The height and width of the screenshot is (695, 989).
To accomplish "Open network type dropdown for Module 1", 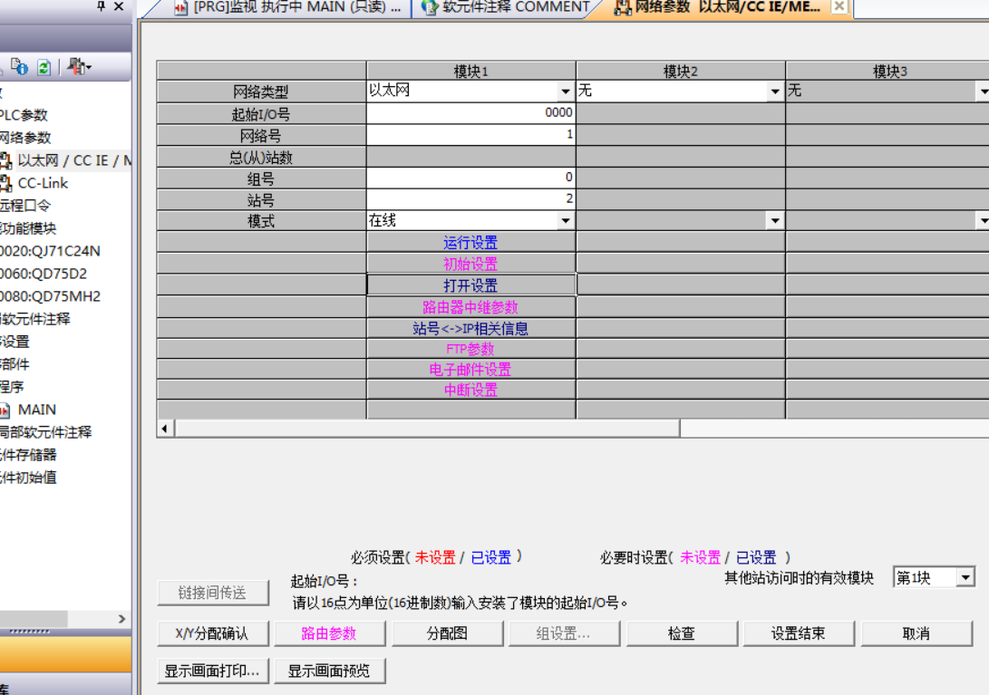I will (566, 92).
